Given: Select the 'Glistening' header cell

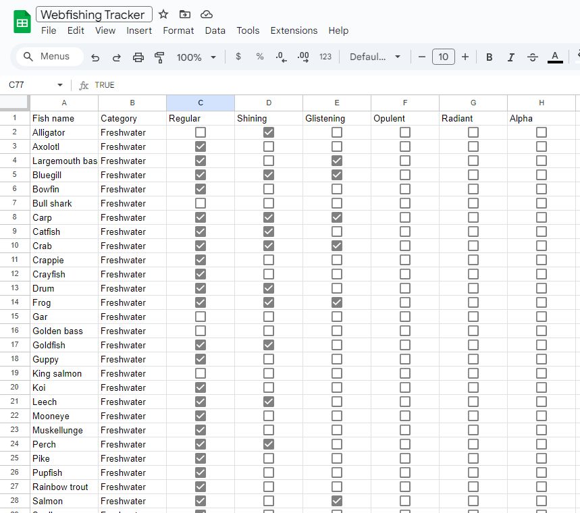Looking at the screenshot, I should click(x=337, y=118).
